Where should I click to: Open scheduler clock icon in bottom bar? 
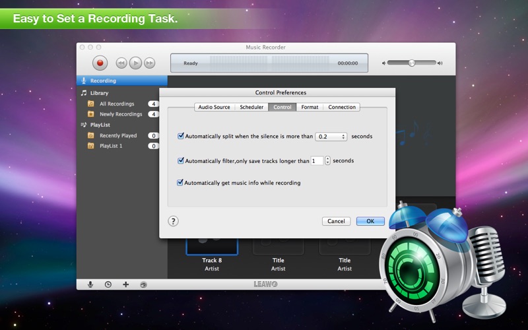pyautogui.click(x=108, y=284)
